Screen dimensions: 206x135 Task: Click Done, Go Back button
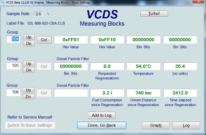click(102, 125)
